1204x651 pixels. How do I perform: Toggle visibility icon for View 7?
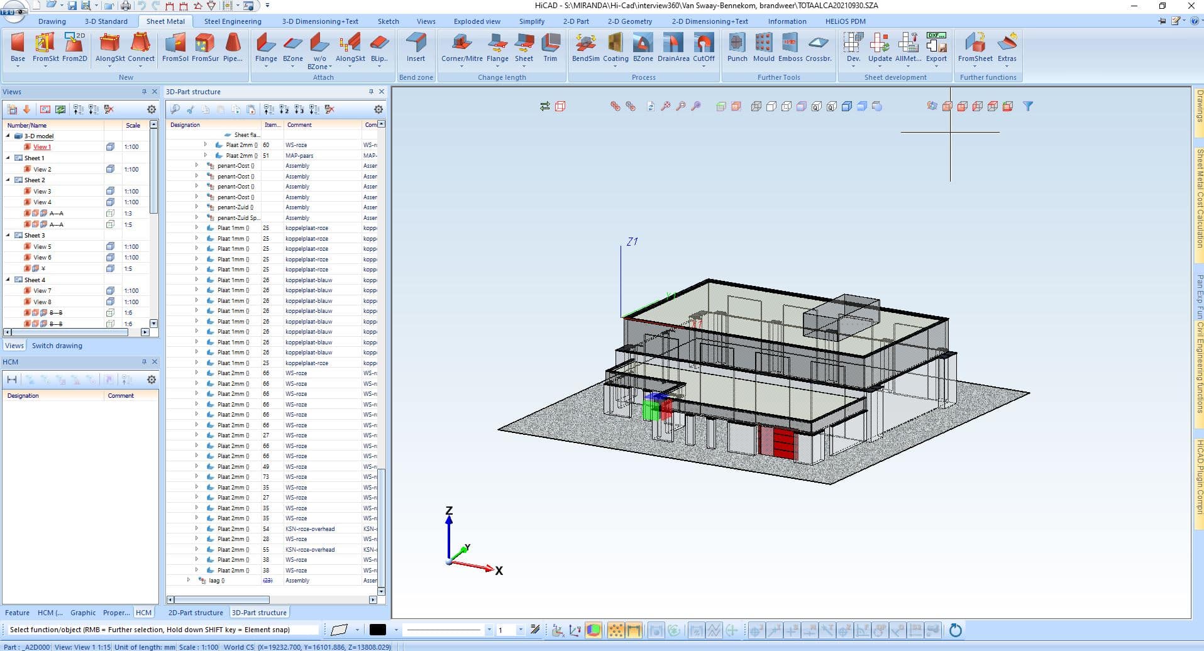[x=110, y=291]
